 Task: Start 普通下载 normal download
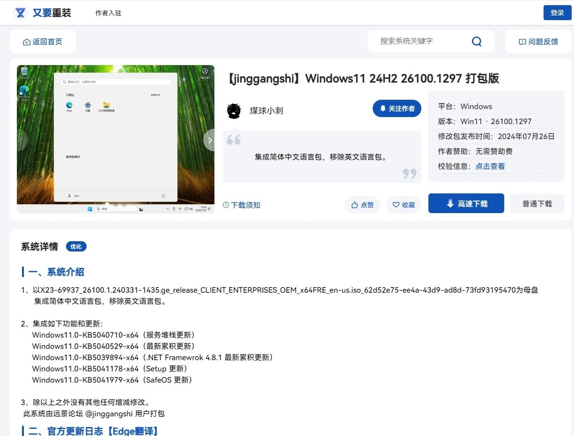tap(537, 203)
